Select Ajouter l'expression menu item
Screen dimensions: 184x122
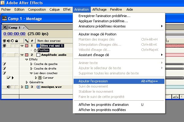[x=119, y=81]
